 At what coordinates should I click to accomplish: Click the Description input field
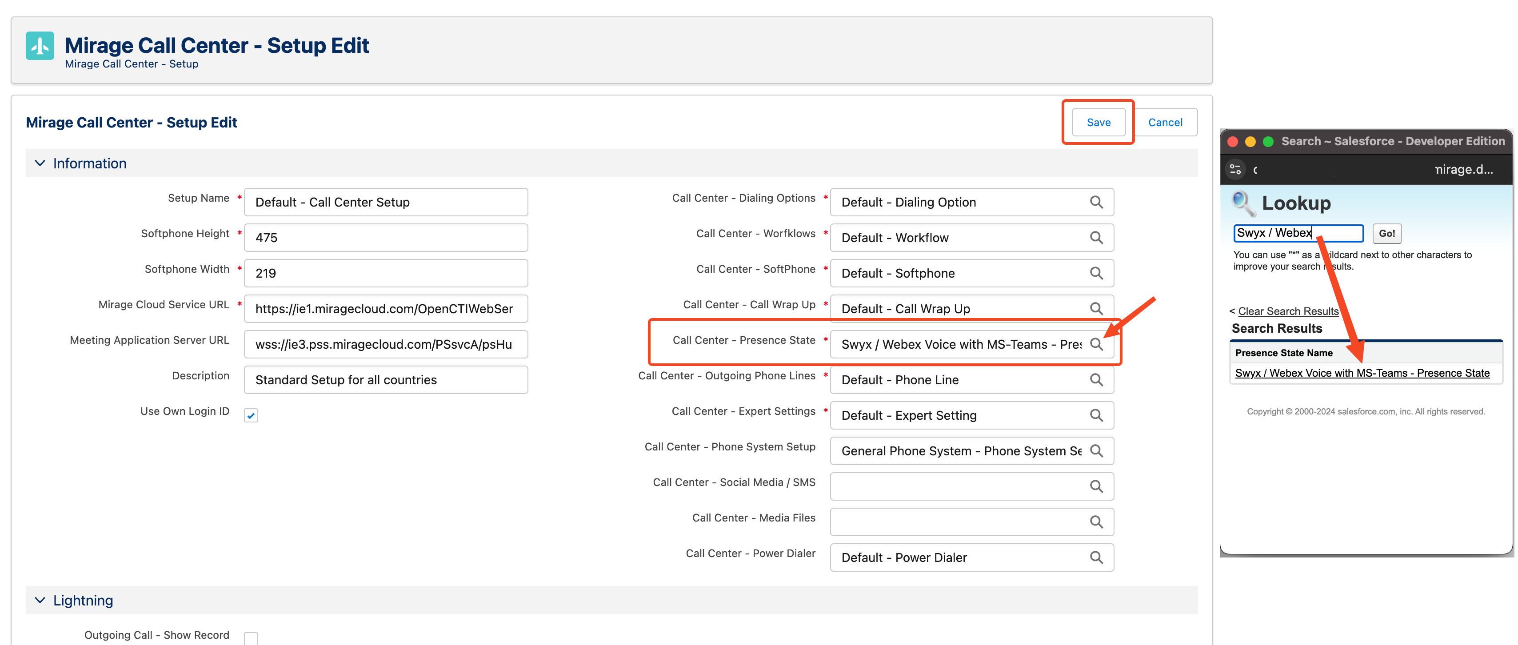(386, 380)
